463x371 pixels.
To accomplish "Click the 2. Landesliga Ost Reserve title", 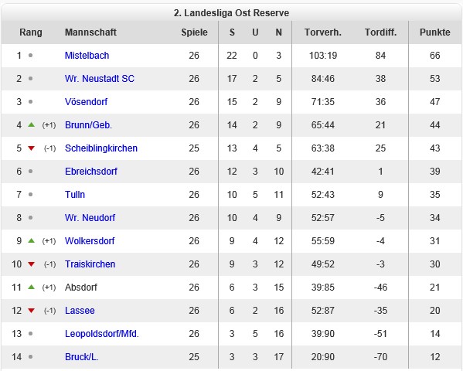I will coord(231,13).
